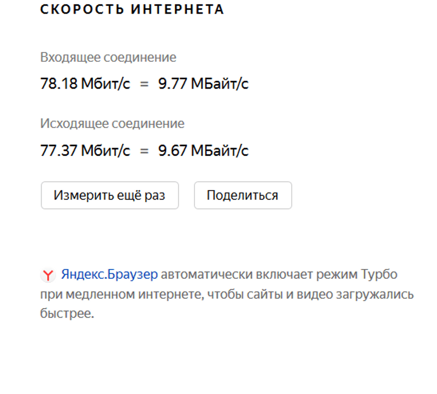Click the equals sign after 77.37 Мбит/с
The height and width of the screenshot is (394, 437).
click(144, 151)
